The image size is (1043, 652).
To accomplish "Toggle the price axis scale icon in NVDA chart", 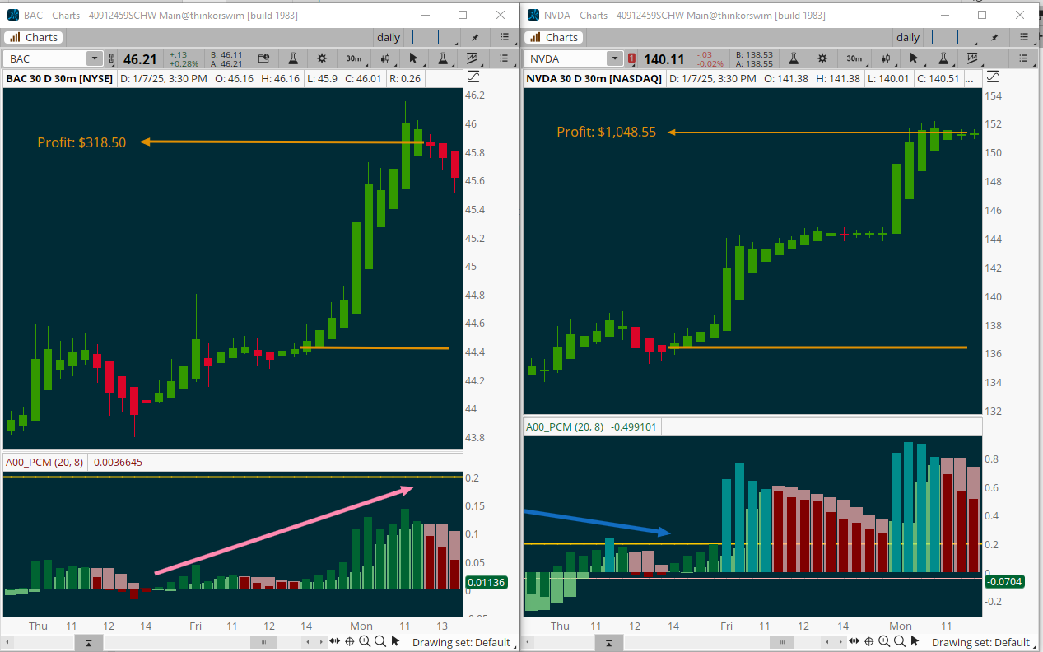I will 993,77.
